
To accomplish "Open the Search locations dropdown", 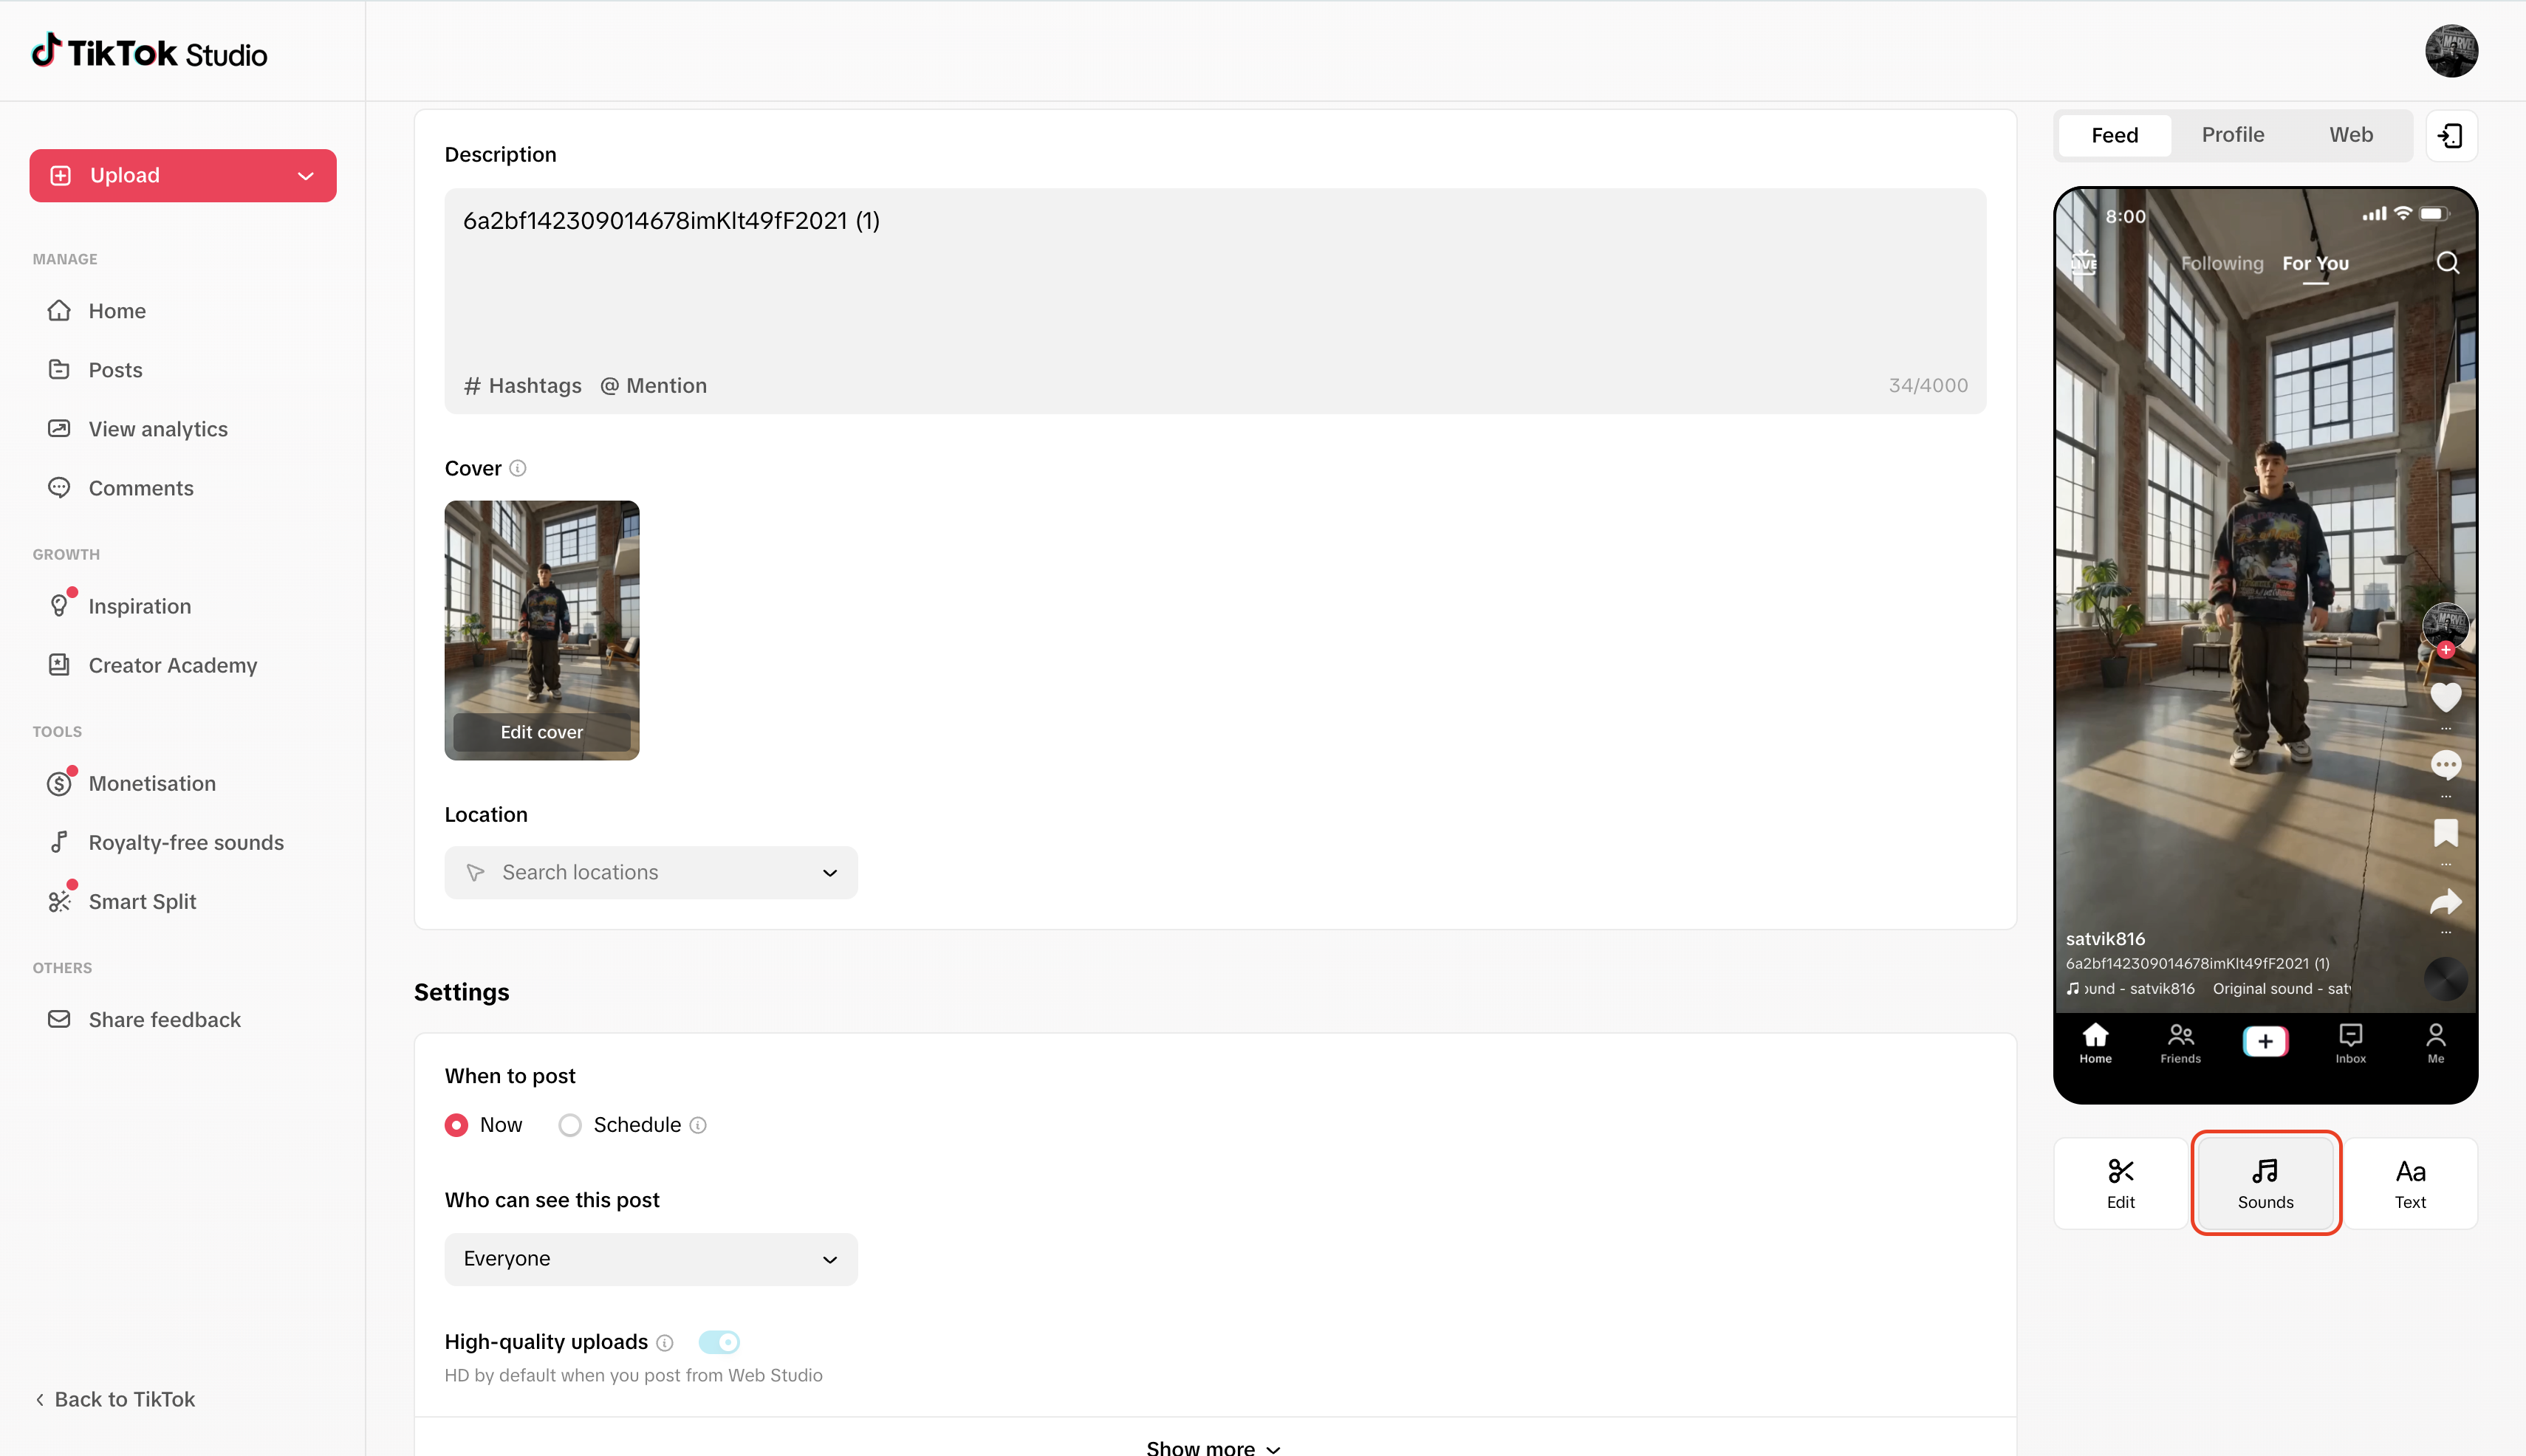I will coord(650,872).
